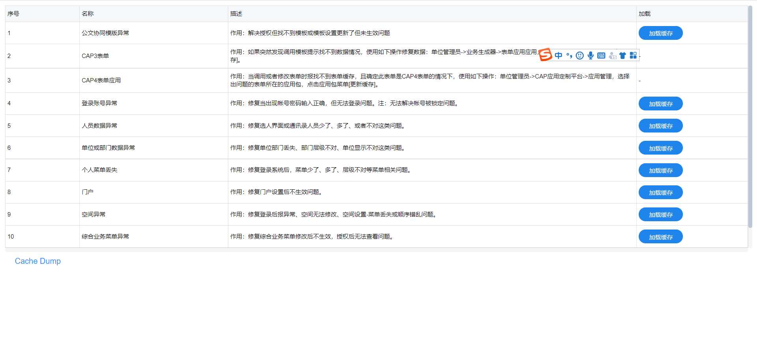Click the description 修复单位部门丢失、部门层级不对

[318, 148]
